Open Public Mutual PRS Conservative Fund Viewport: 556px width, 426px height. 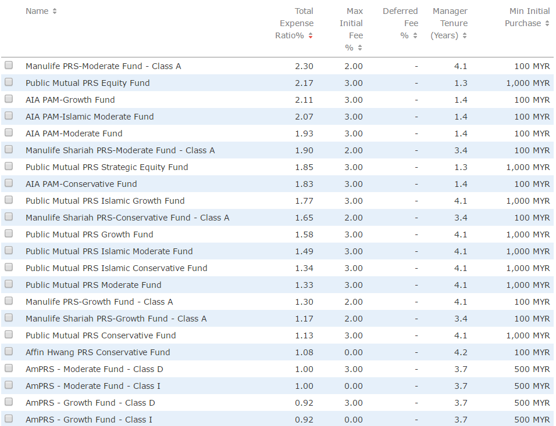point(101,335)
